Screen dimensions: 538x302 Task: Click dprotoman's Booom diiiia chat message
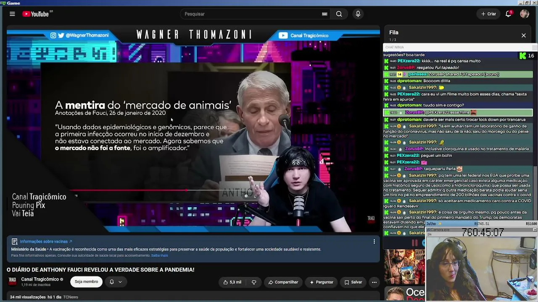(458, 81)
